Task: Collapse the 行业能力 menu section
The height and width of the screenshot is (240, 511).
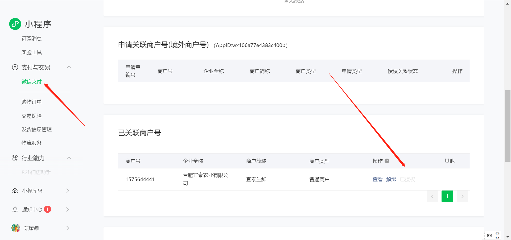Action: 69,158
